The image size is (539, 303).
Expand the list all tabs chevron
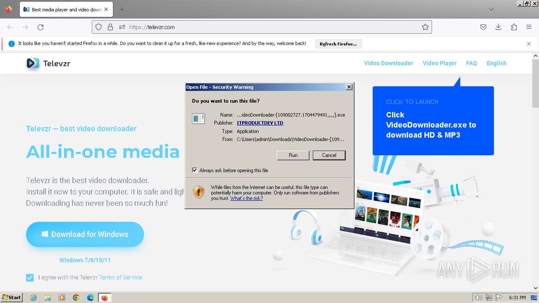click(x=491, y=9)
